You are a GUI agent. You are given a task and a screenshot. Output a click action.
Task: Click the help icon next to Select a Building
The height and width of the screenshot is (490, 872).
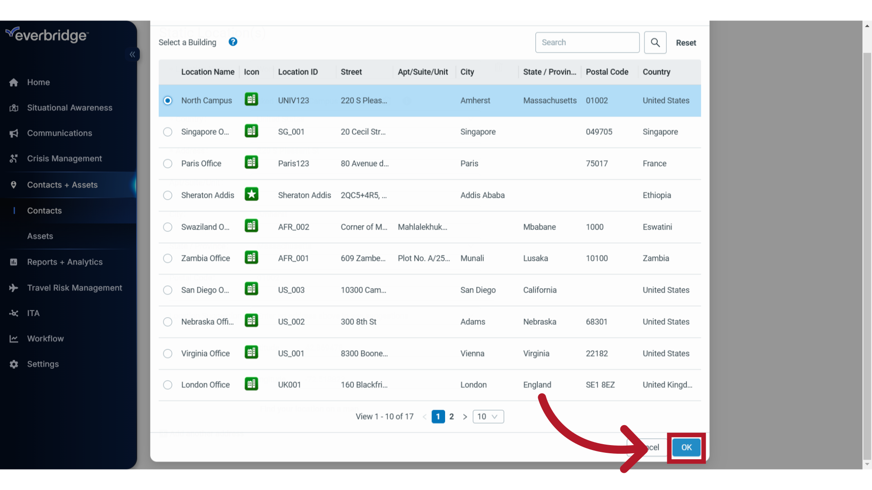233,42
